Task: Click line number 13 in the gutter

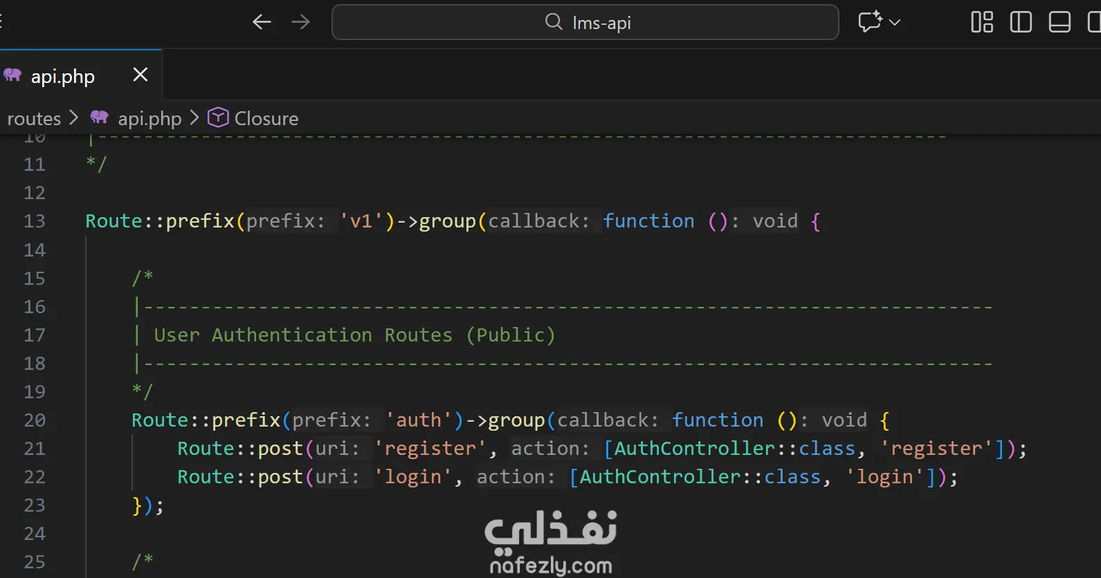Action: point(35,221)
